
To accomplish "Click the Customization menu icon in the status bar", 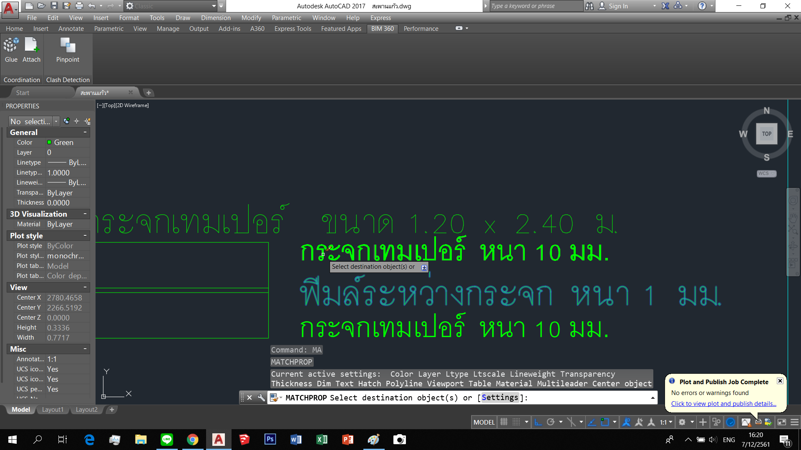I will click(794, 422).
